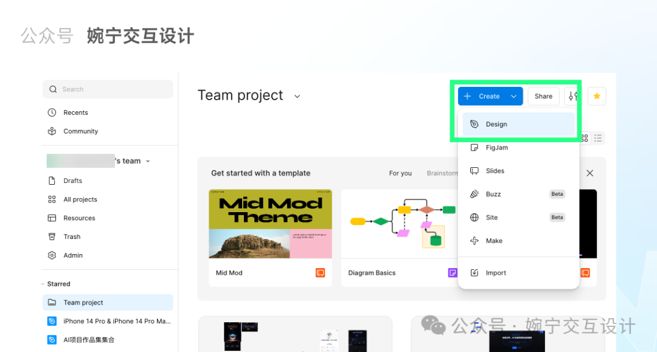Select the Brainstorm template tab
Viewport: 657px width, 352px height.
coord(442,173)
